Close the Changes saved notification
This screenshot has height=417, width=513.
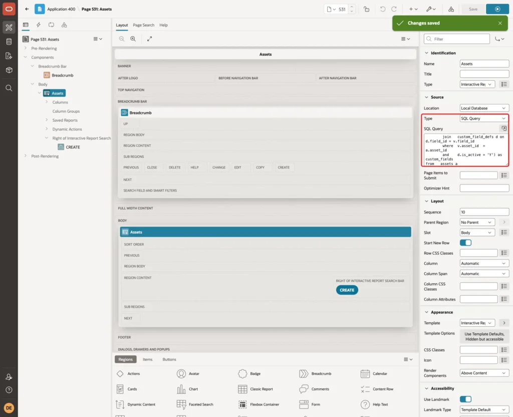coord(500,23)
